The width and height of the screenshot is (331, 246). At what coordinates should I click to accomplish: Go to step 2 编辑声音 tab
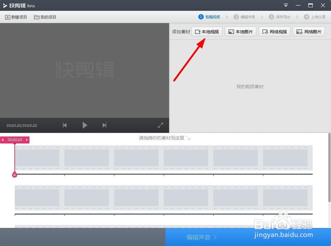point(244,17)
